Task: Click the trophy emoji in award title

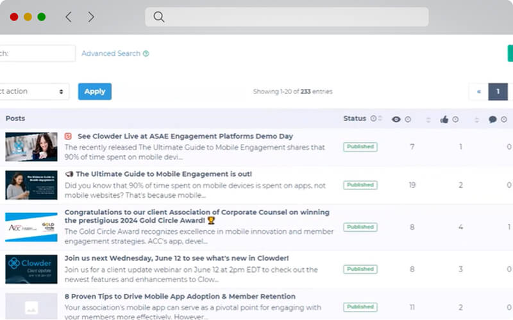Action: (212, 220)
